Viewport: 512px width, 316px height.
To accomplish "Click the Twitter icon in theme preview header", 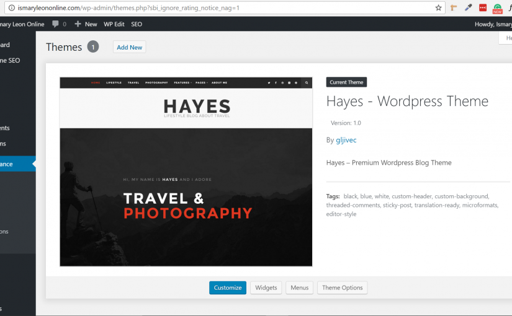I will pos(269,83).
